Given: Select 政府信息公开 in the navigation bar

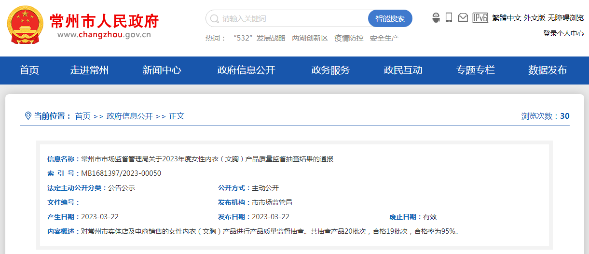Looking at the screenshot, I should (246, 71).
